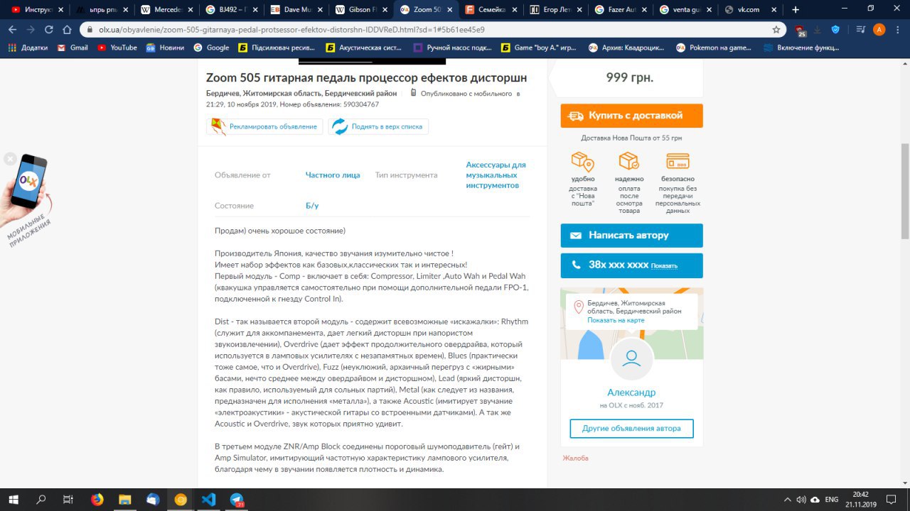Image resolution: width=910 pixels, height=511 pixels.
Task: Click the blue shield extension icon
Action: [x=835, y=30]
